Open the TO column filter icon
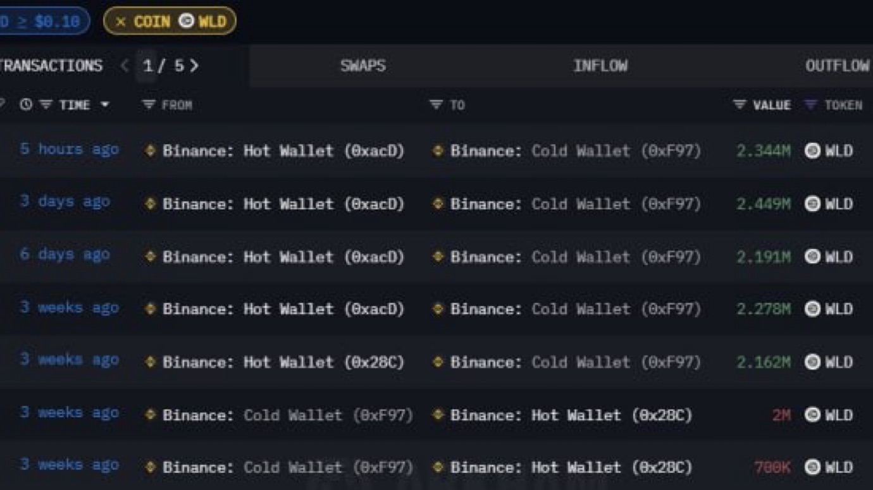873x490 pixels. [x=436, y=104]
